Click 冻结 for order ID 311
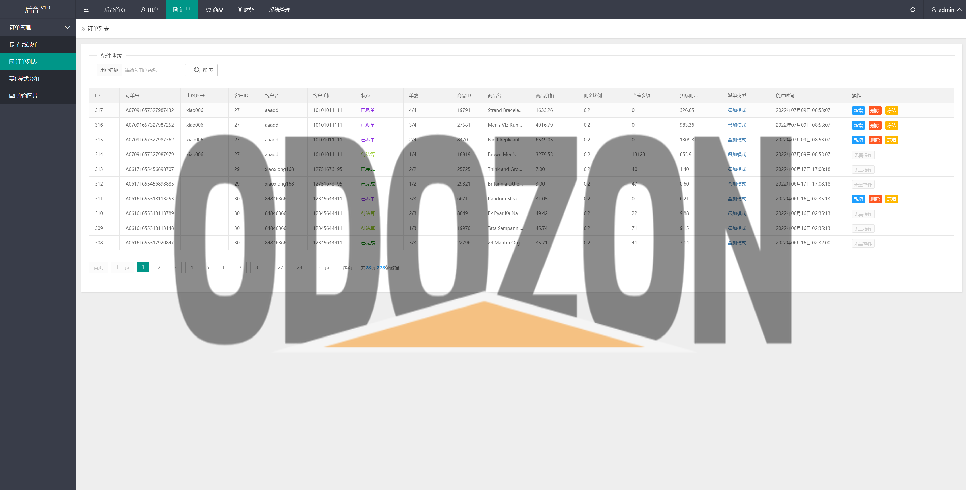Image resolution: width=966 pixels, height=490 pixels. pyautogui.click(x=891, y=199)
